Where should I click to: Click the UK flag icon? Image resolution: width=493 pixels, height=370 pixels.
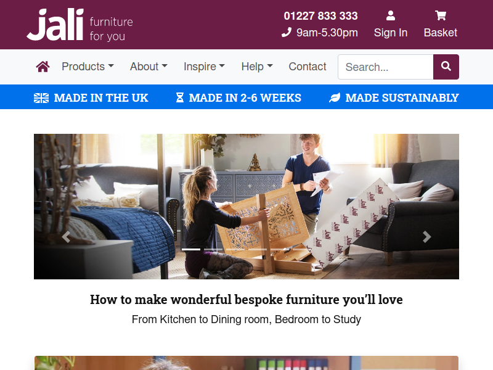[x=41, y=98]
